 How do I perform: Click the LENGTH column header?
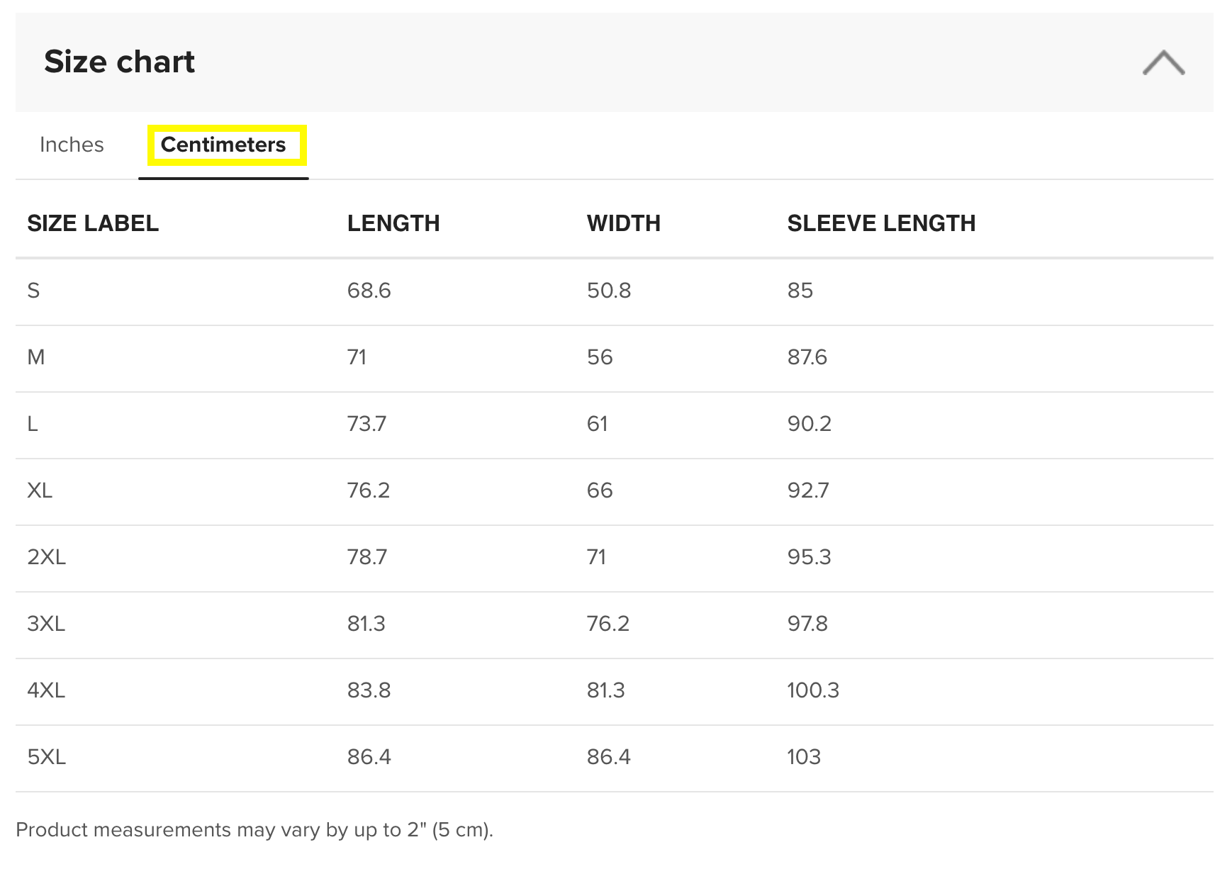393,223
